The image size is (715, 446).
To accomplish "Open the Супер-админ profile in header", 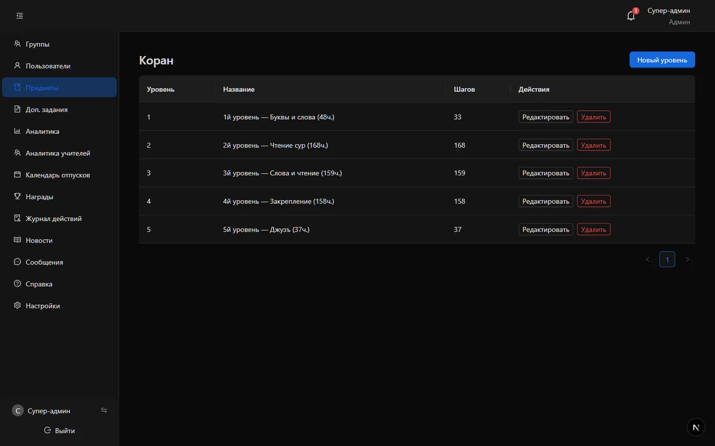I will click(669, 16).
